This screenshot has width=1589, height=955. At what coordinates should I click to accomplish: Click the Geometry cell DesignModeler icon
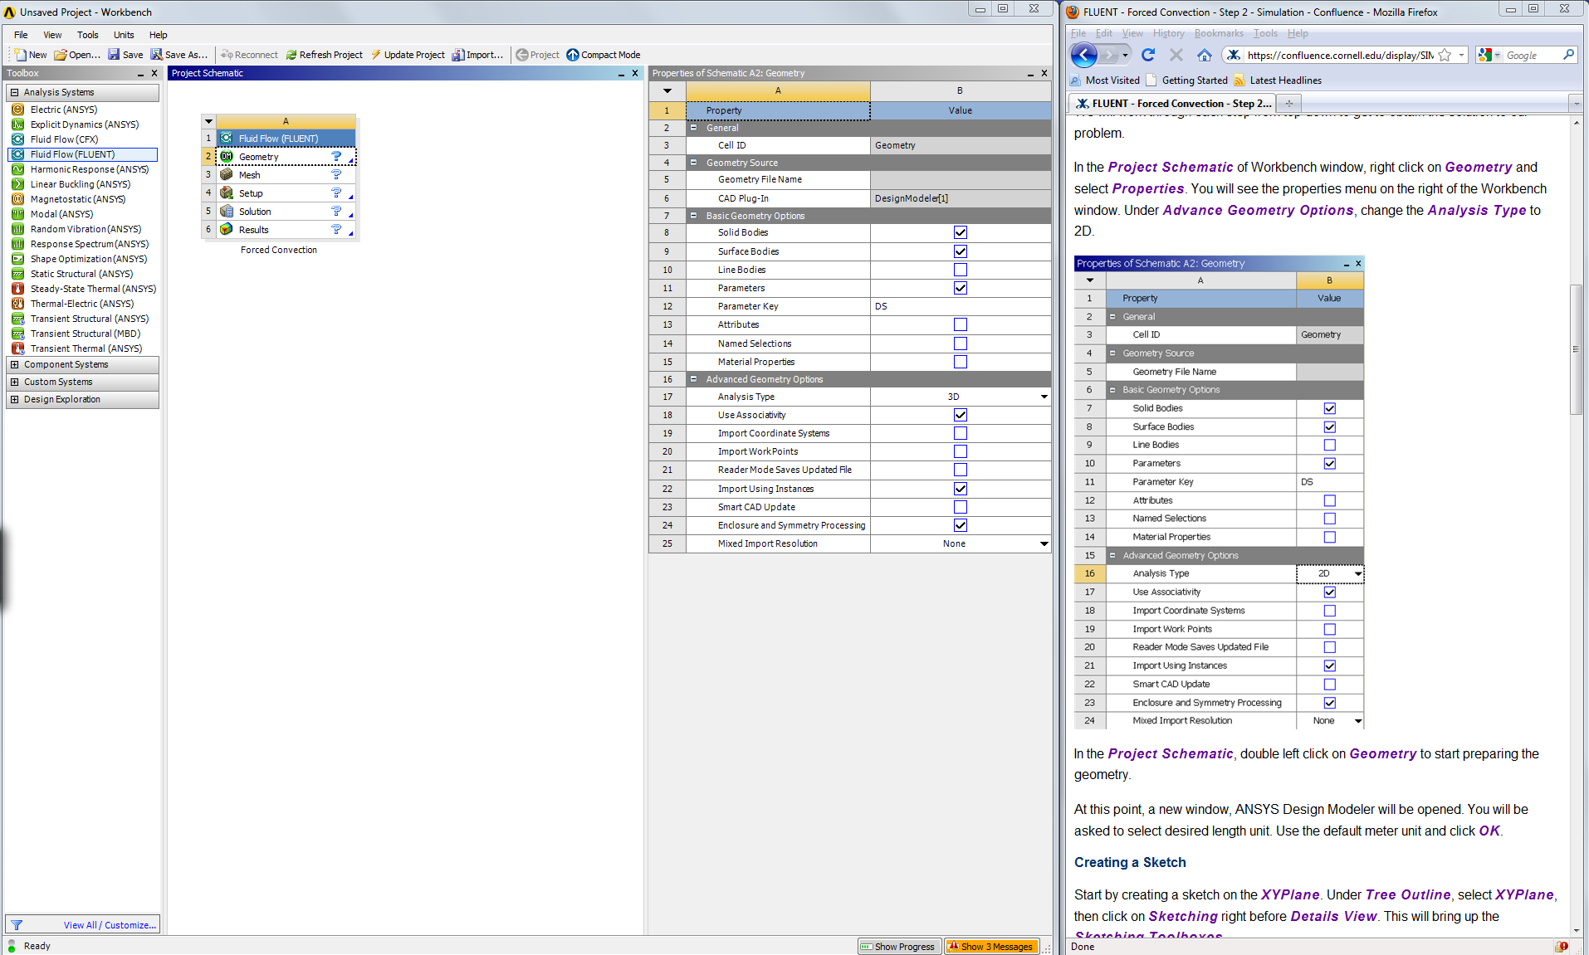pyautogui.click(x=227, y=157)
